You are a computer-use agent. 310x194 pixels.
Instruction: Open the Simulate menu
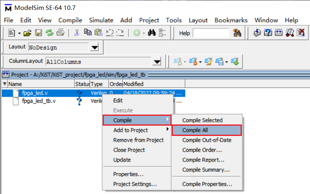101,20
